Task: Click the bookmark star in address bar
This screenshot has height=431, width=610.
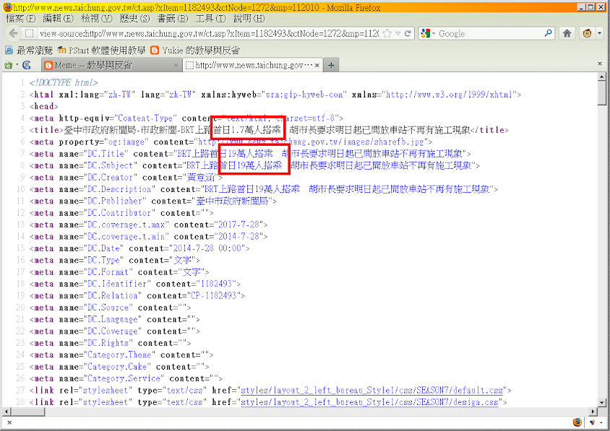Action: click(387, 34)
